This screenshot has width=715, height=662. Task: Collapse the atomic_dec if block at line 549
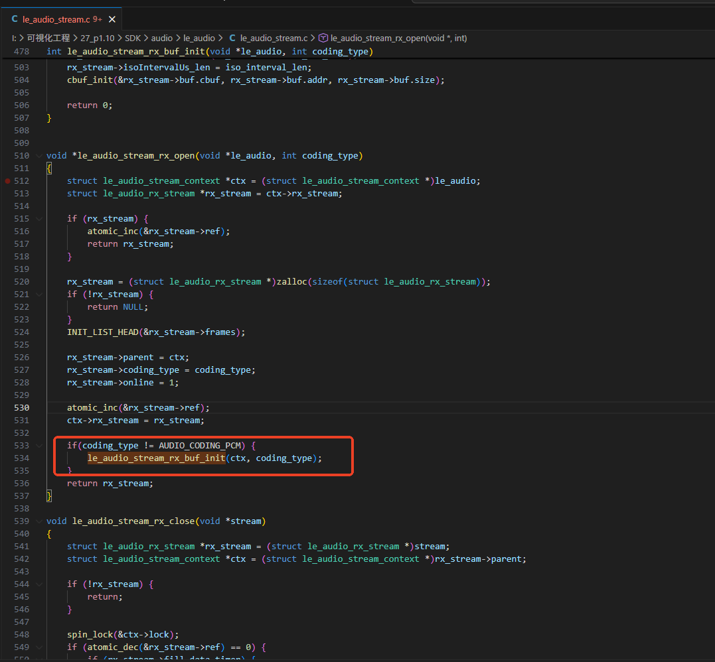click(x=39, y=647)
